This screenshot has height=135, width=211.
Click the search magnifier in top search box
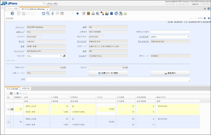(44, 3)
